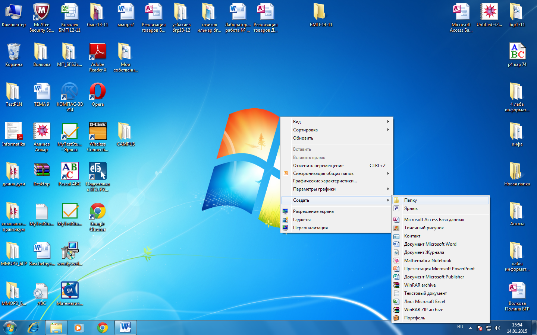Select the Волкова Полина БГР Access file
Image resolution: width=537 pixels, height=335 pixels.
click(517, 296)
